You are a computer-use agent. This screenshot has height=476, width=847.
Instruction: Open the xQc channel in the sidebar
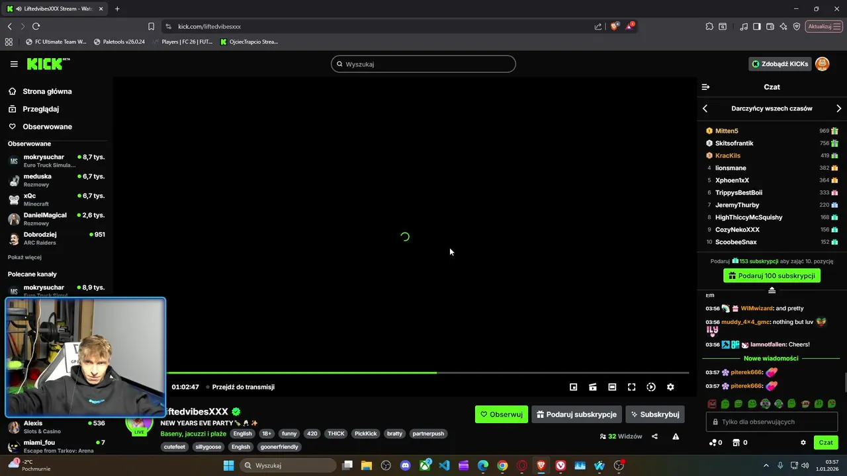coord(56,199)
